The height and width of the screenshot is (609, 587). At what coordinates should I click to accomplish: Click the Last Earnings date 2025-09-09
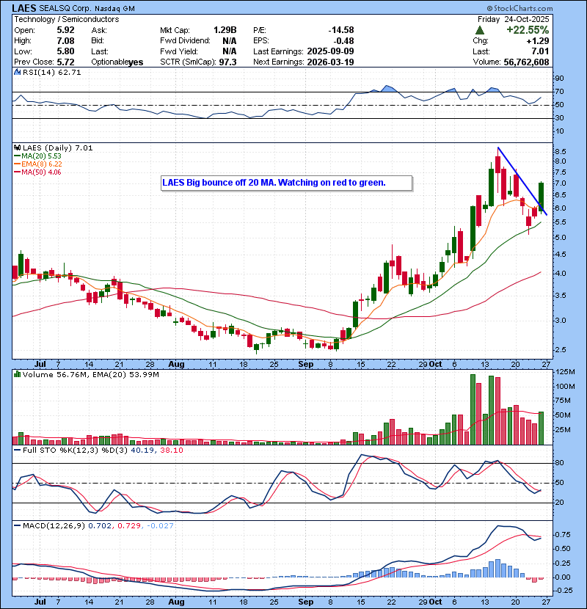(x=330, y=51)
